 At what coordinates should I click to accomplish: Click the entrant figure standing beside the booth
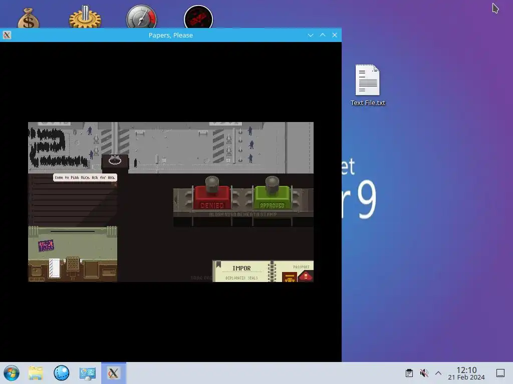pos(135,162)
